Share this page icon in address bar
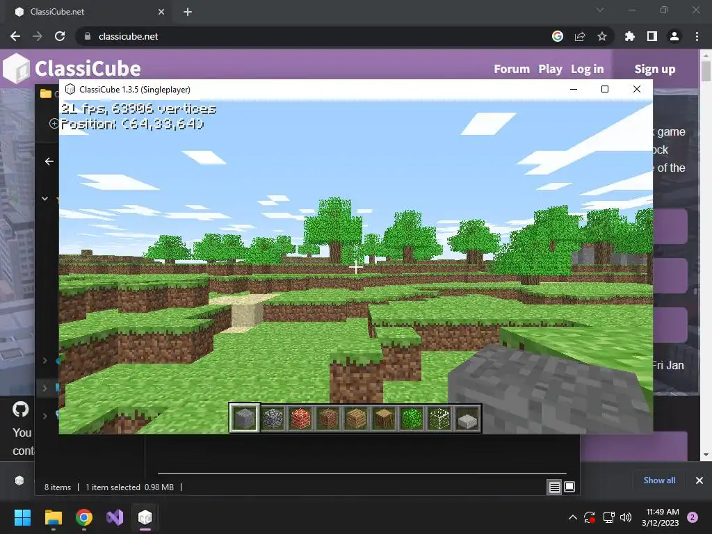The width and height of the screenshot is (712, 534). pyautogui.click(x=580, y=36)
